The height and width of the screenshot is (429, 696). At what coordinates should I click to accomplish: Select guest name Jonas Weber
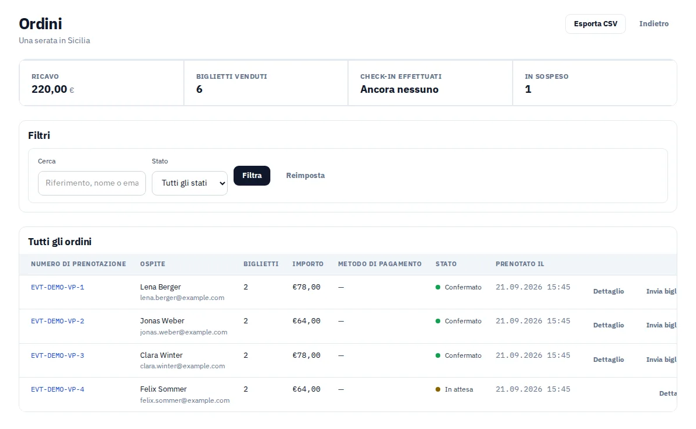tap(162, 321)
